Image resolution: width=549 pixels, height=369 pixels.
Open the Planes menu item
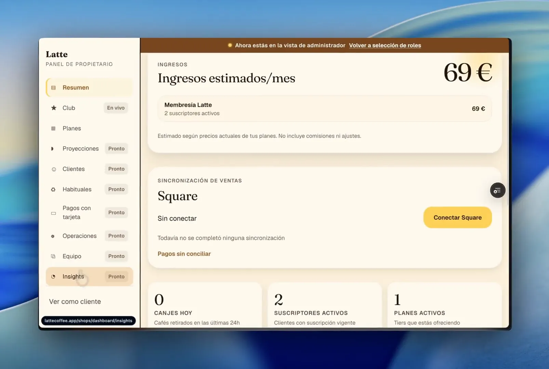click(x=89, y=128)
